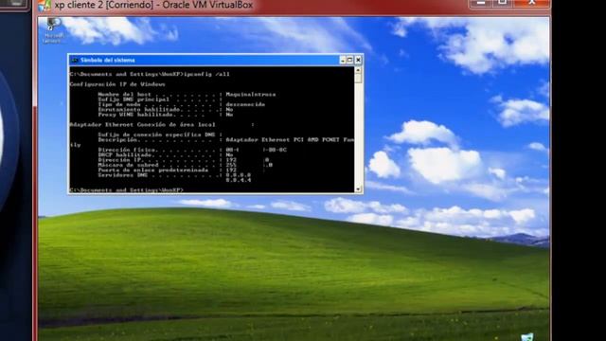Click the 'Tipo de nodo' line
Screen dimensions: 606x341
pyautogui.click(x=181, y=104)
